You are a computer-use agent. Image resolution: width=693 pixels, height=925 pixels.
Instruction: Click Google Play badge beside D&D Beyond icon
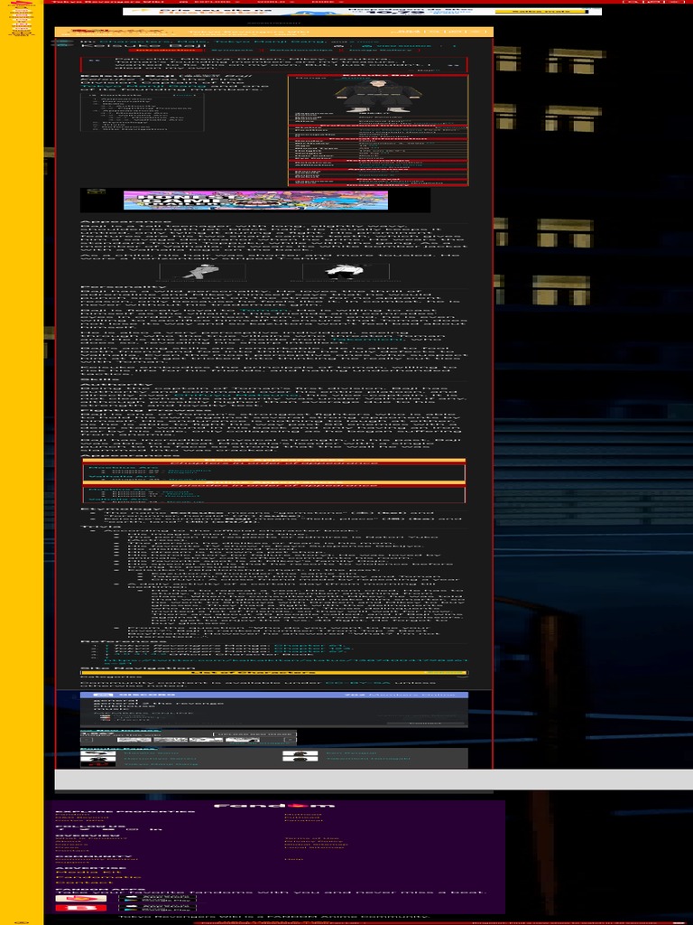157,910
